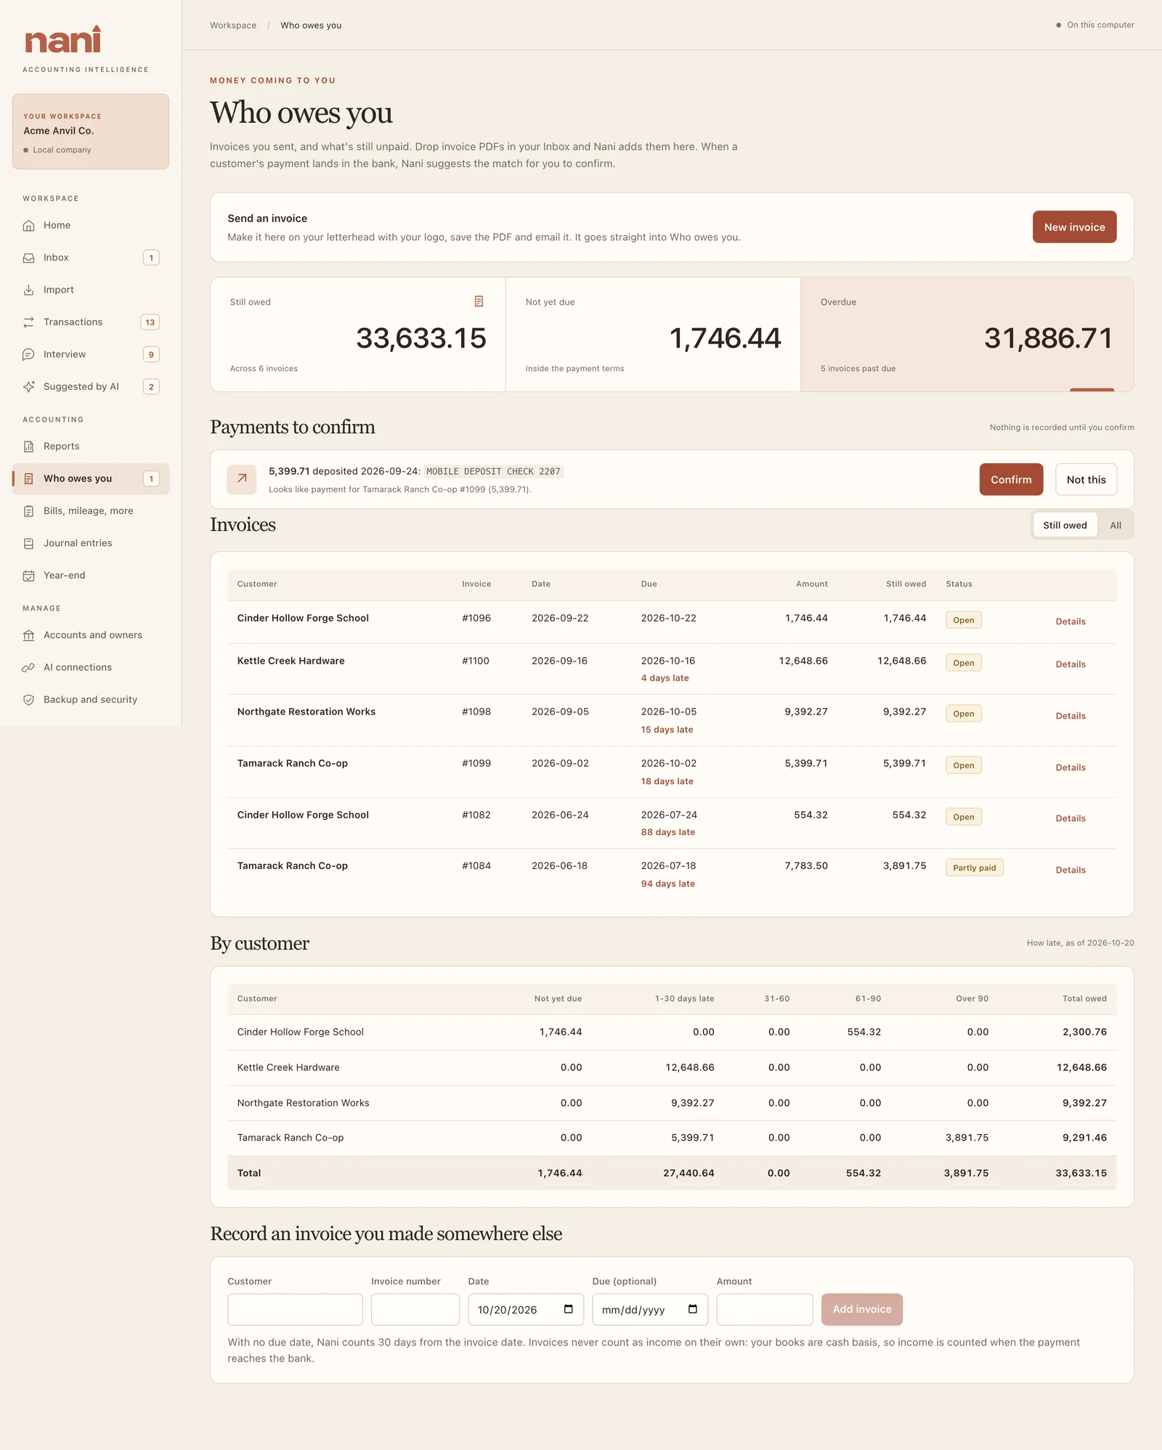Click the '94 days late' text
The height and width of the screenshot is (1450, 1162).
tap(667, 884)
